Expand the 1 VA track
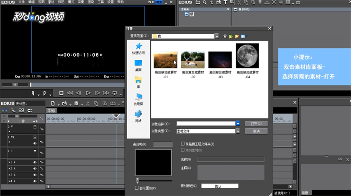Screen dimensions: 351x196 [x=9, y=142]
